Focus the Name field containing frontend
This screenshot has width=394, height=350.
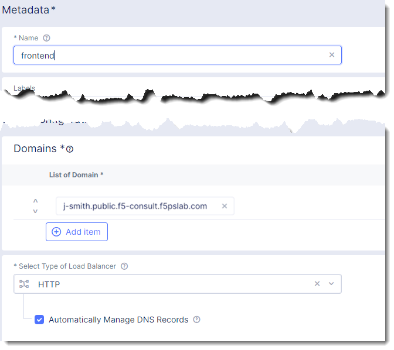point(170,56)
